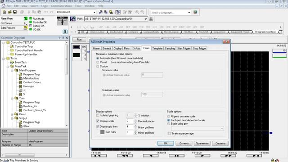The image size is (288, 162).
Task: Switch to the Start Trigger tab
Action: click(184, 48)
